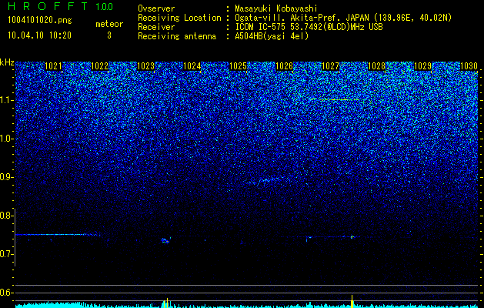Click the meteor echo blob after 1023
Image resolution: width=484 pixels, height=308 pixels.
point(165,240)
